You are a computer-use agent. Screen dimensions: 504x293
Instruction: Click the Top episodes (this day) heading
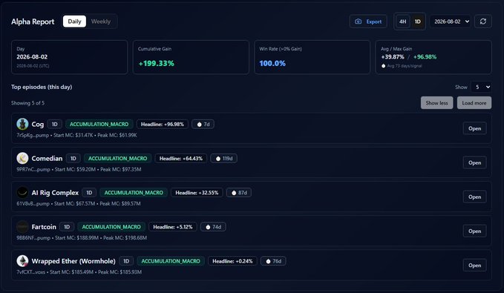click(42, 87)
